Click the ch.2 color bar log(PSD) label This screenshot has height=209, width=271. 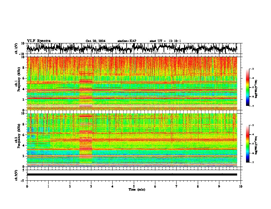tap(256, 145)
